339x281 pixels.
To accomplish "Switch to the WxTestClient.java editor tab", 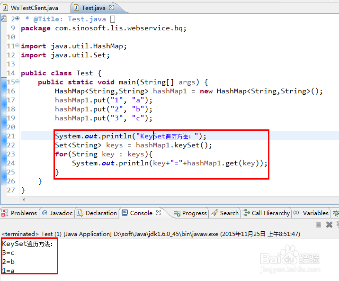I will pyautogui.click(x=35, y=8).
